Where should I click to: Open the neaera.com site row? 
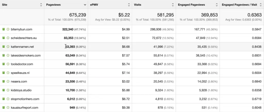pyautogui.click(x=19, y=81)
